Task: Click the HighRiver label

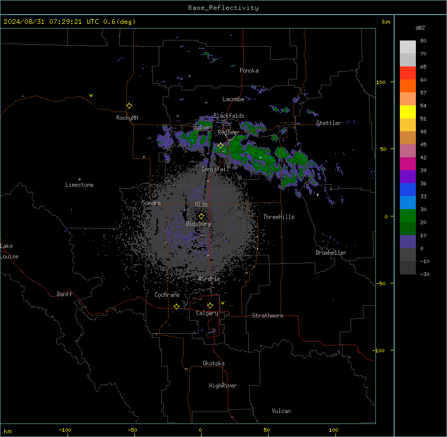Action: click(x=223, y=386)
